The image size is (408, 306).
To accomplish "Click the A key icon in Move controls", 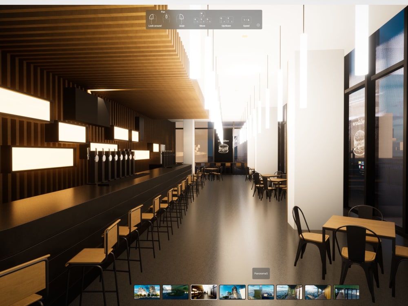I will pyautogui.click(x=196, y=20).
